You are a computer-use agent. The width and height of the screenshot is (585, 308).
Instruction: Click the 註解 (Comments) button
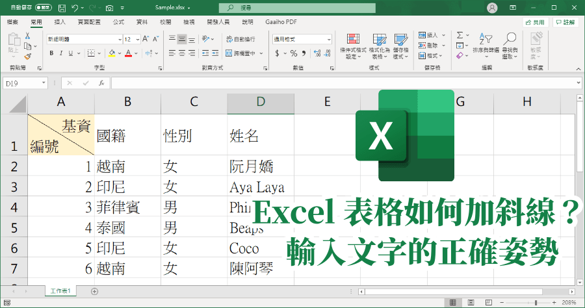[x=565, y=22]
